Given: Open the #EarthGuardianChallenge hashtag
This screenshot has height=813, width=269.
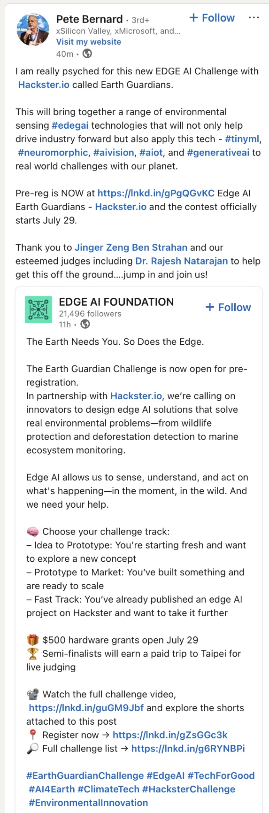Looking at the screenshot, I should coord(85,776).
